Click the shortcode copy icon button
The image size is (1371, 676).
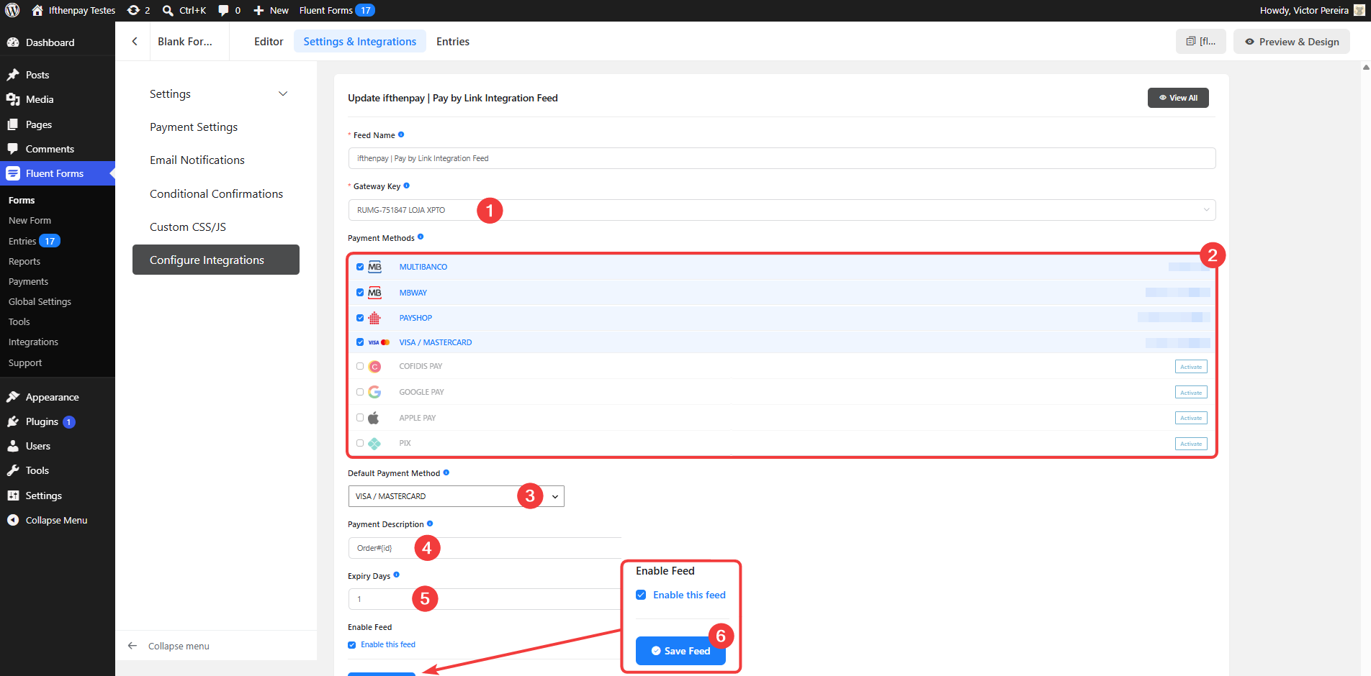(x=1201, y=41)
